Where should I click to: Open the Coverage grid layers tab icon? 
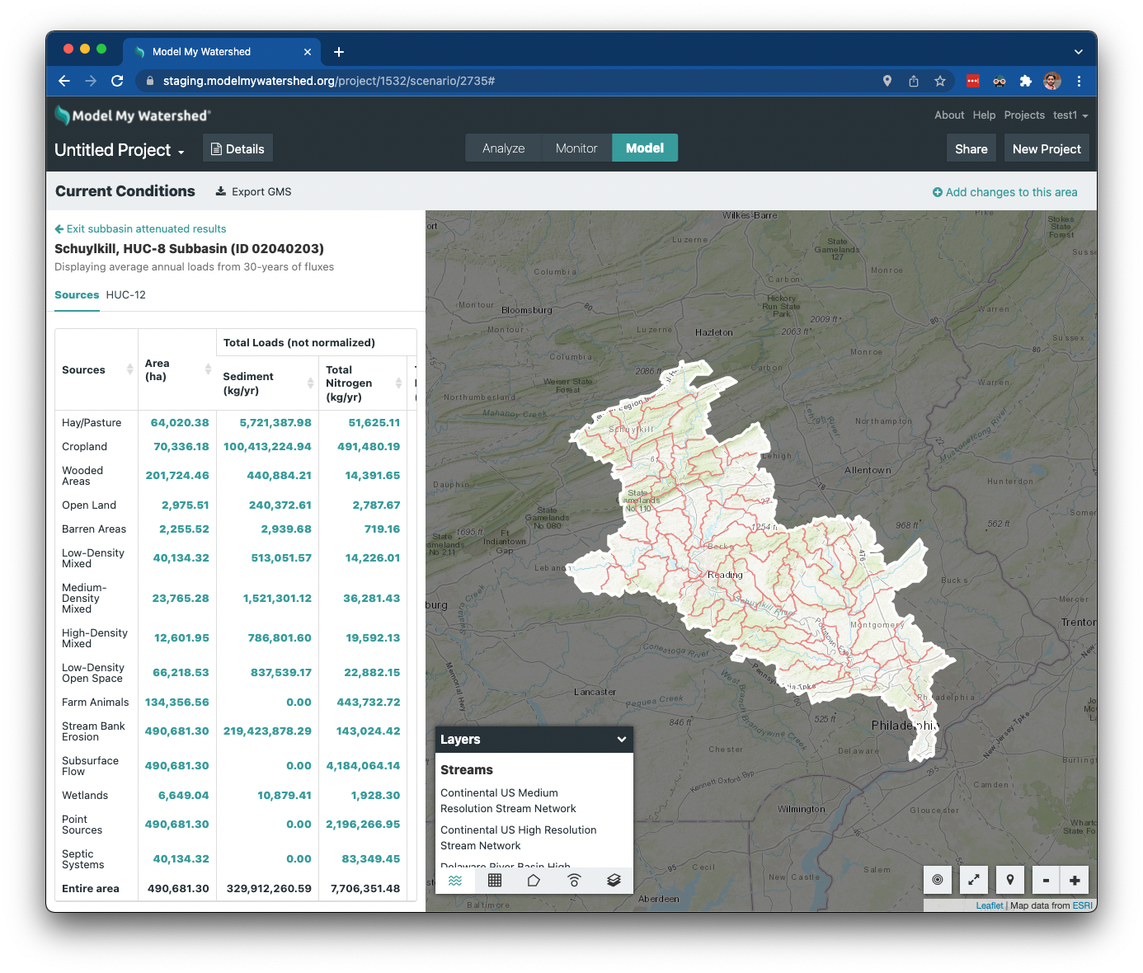[x=495, y=881]
